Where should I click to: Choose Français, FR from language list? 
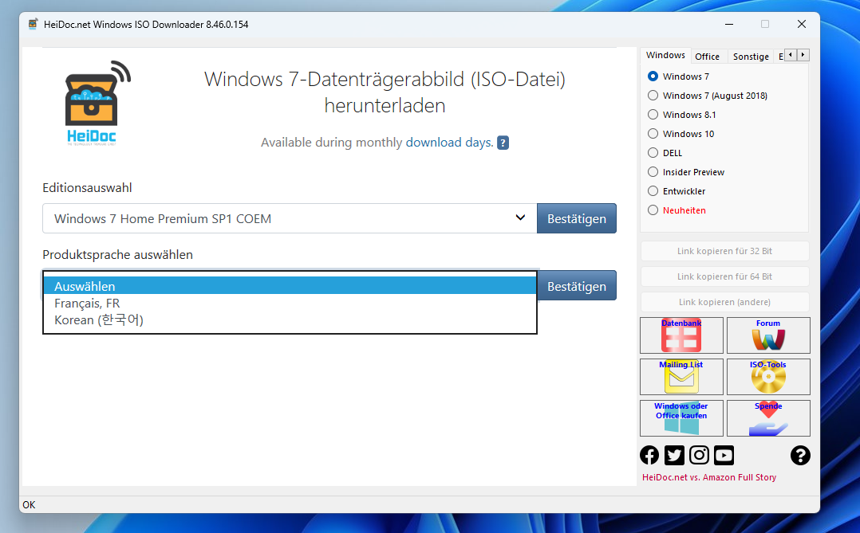[x=290, y=303]
